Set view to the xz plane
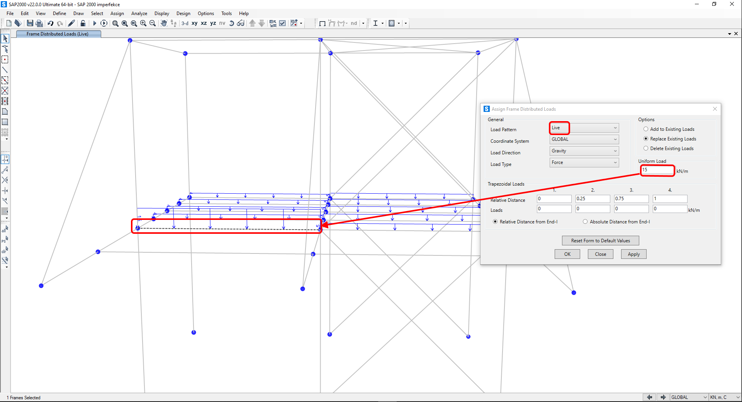This screenshot has height=402, width=742. pos(204,23)
